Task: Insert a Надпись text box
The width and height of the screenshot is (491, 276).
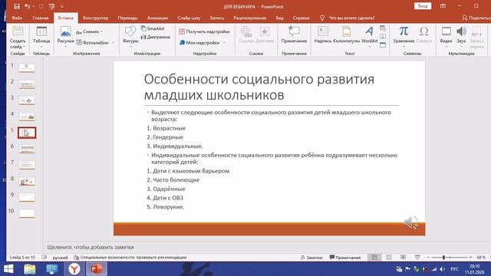Action: 322,35
